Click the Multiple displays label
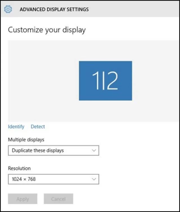 point(26,140)
